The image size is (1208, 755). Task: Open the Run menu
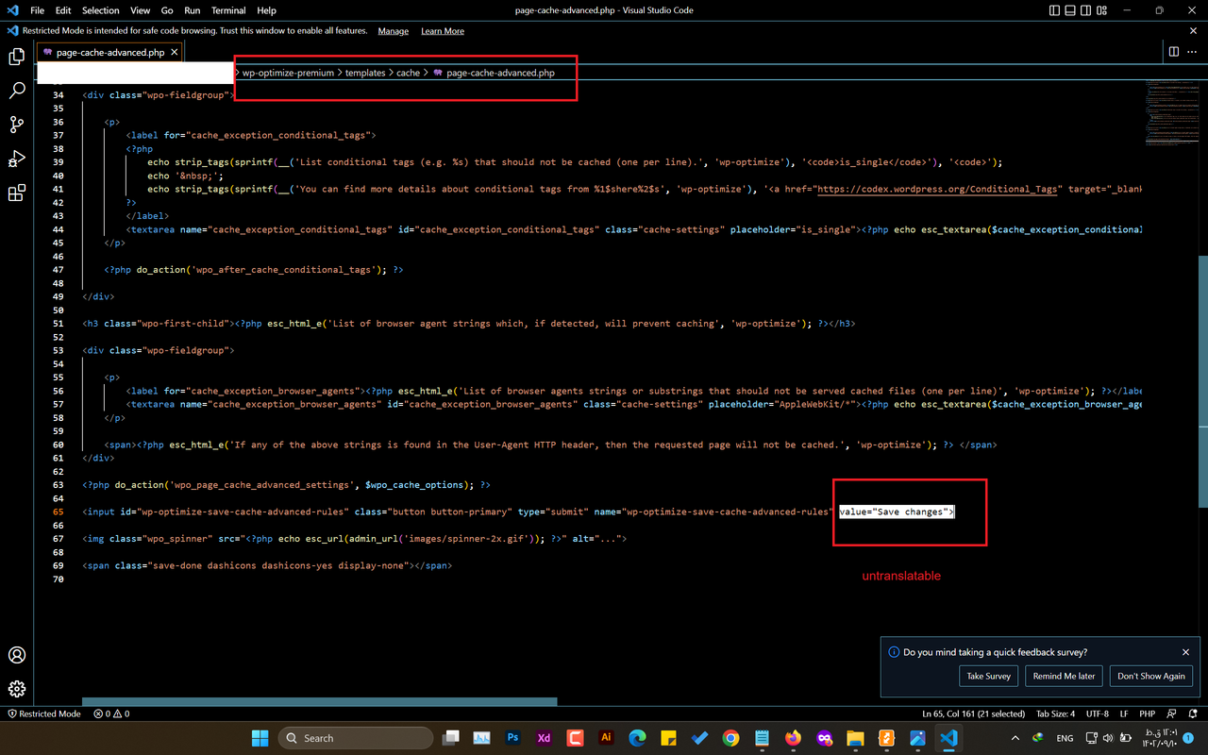pos(192,10)
